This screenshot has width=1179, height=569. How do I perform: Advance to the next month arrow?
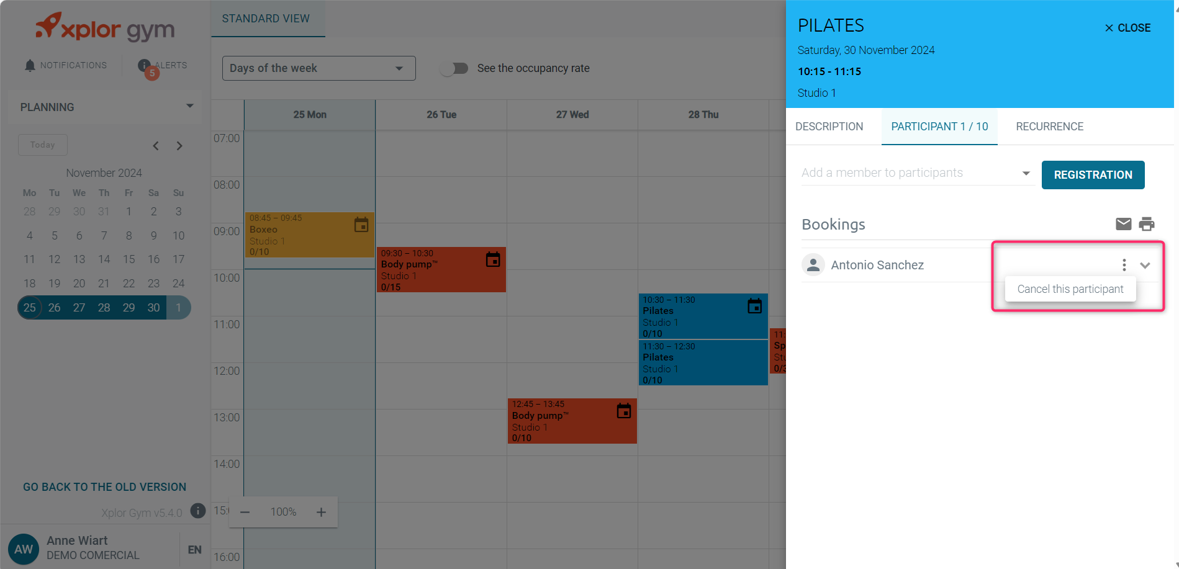tap(179, 146)
